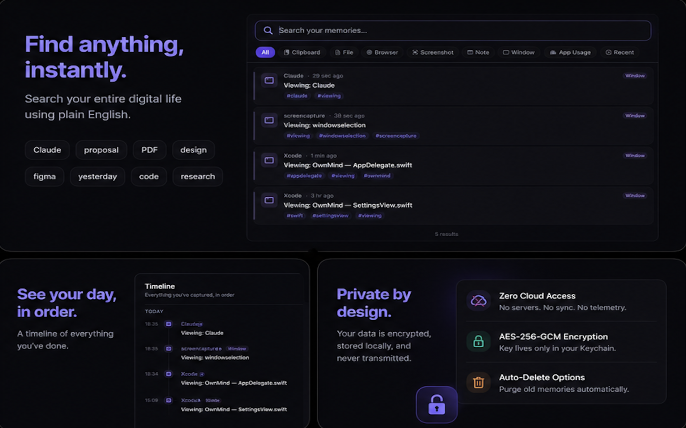This screenshot has height=428, width=686.
Task: Choose the proposal suggestion chip
Action: (101, 150)
